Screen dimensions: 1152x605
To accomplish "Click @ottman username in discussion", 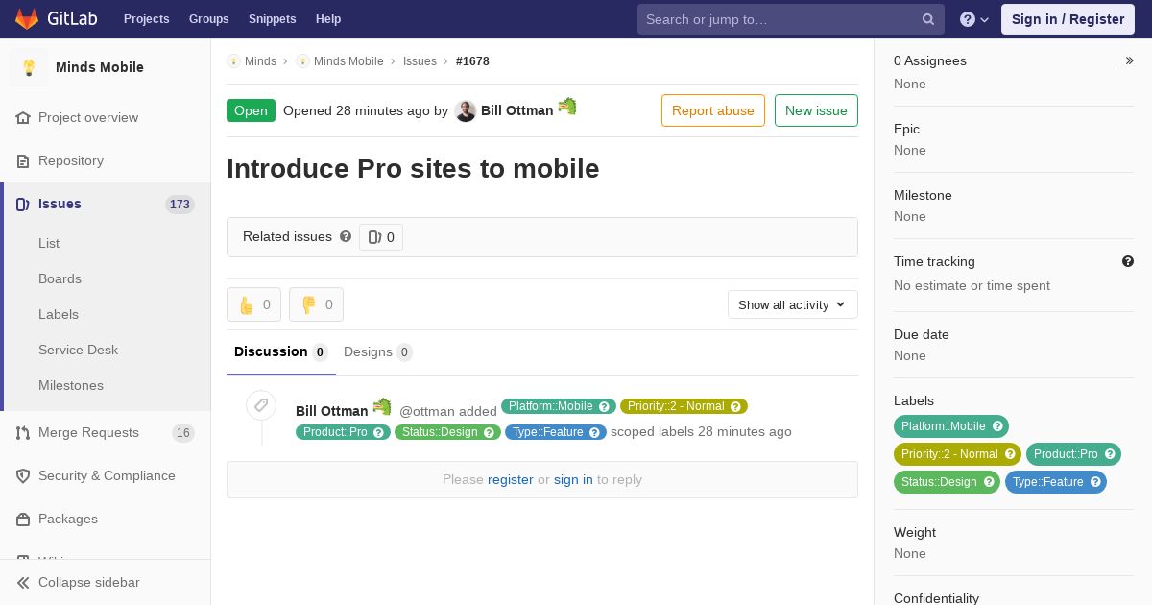I will click(427, 411).
